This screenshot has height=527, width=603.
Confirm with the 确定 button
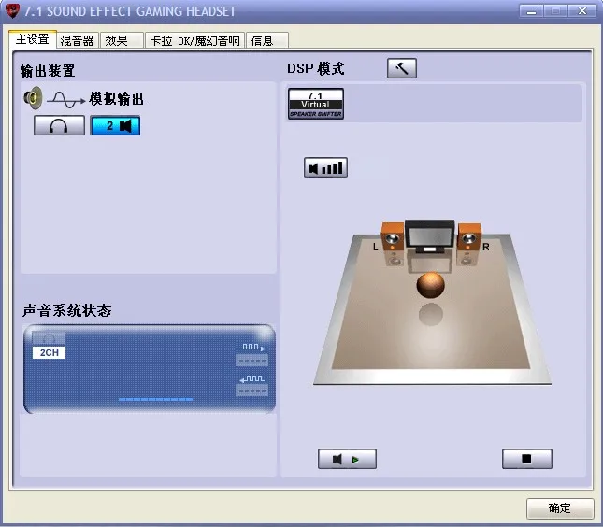[x=560, y=507]
